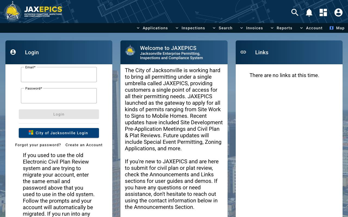Expand the Applications menu chevron
This screenshot has width=348, height=217.
tap(138, 28)
